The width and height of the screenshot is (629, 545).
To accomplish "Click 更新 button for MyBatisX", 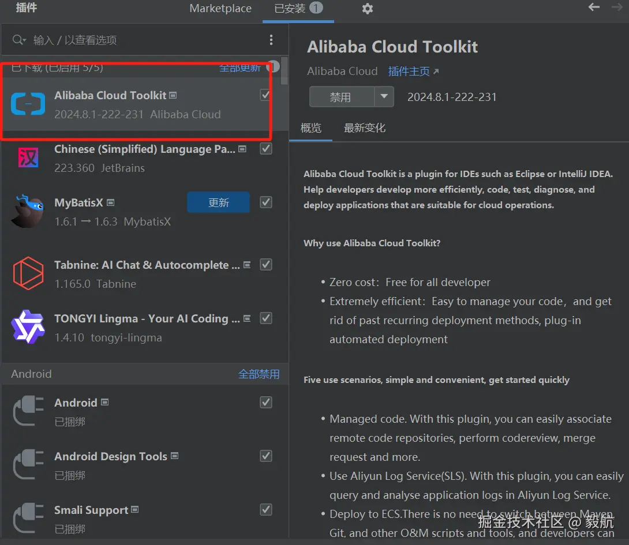I will pyautogui.click(x=218, y=202).
